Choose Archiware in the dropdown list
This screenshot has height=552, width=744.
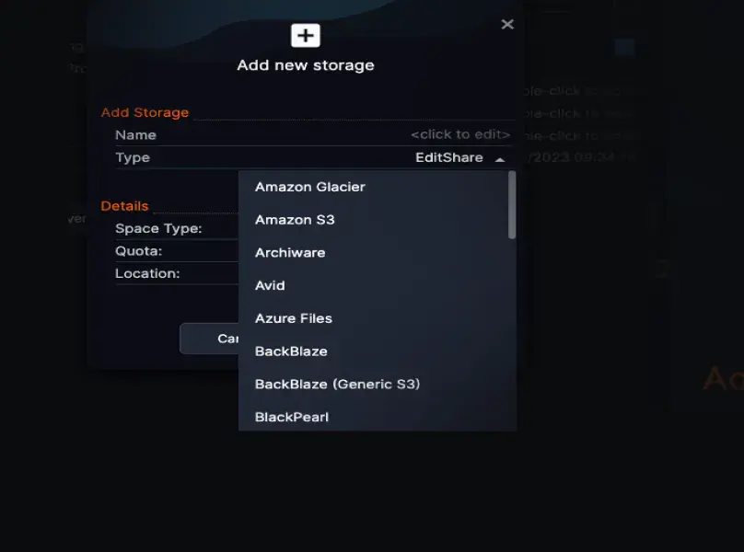pyautogui.click(x=290, y=253)
